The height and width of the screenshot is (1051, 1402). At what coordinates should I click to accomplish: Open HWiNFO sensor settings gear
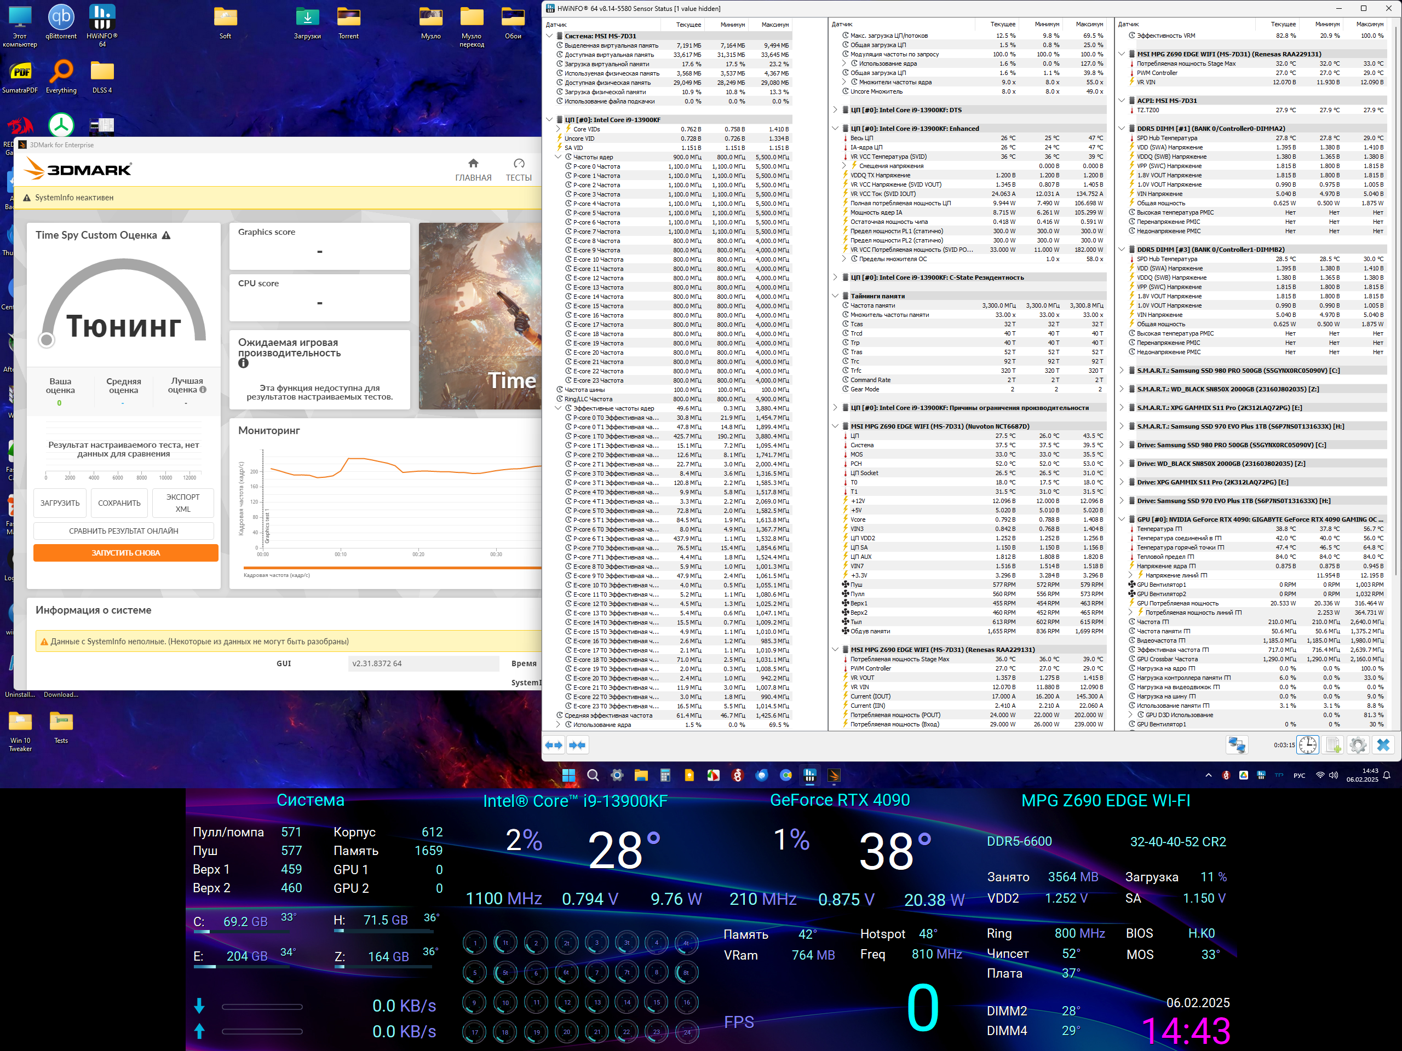1358,745
